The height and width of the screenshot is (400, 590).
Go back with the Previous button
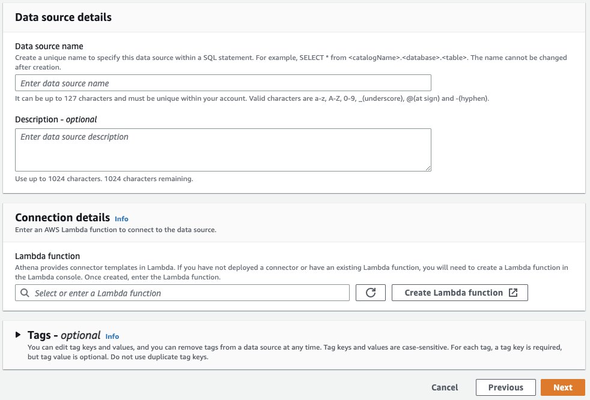(x=505, y=387)
